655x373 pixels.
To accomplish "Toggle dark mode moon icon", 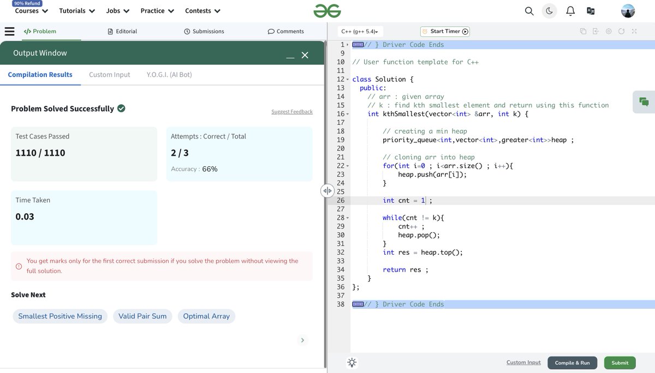I will pyautogui.click(x=549, y=11).
